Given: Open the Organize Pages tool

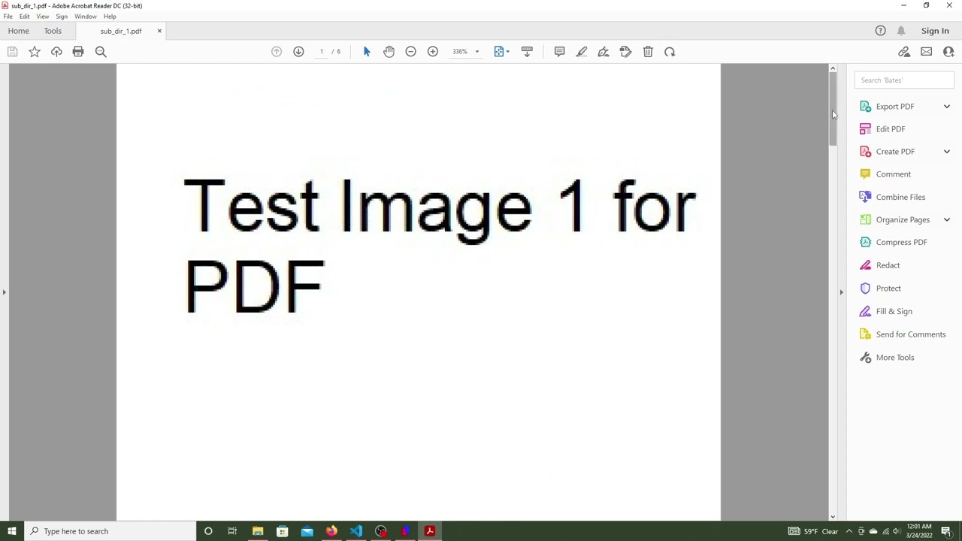Looking at the screenshot, I should (x=903, y=220).
